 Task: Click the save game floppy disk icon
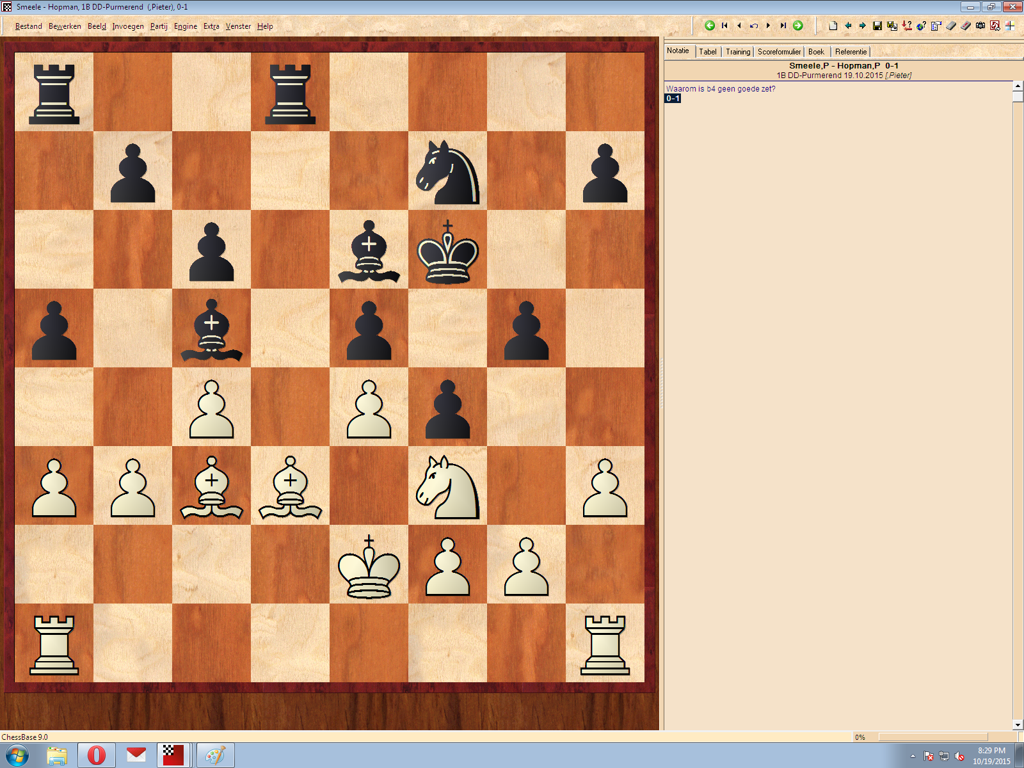[877, 26]
